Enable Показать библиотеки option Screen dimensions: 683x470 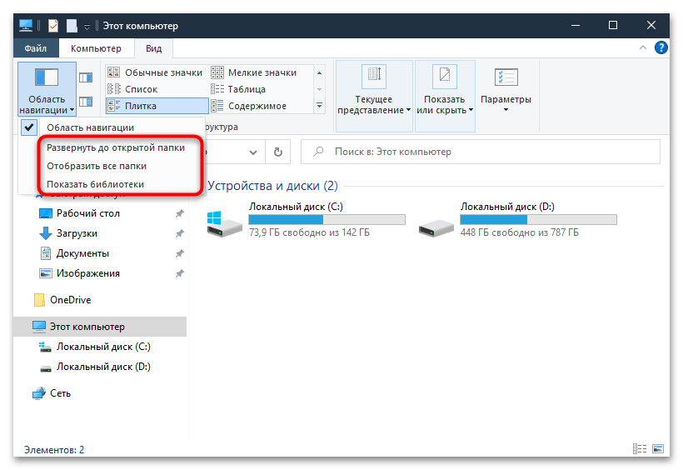tap(95, 184)
